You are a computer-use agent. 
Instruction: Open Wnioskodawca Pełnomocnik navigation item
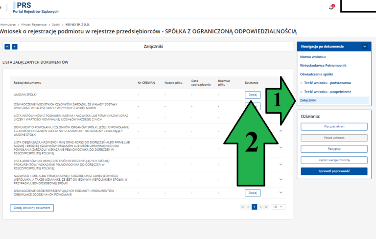323,65
